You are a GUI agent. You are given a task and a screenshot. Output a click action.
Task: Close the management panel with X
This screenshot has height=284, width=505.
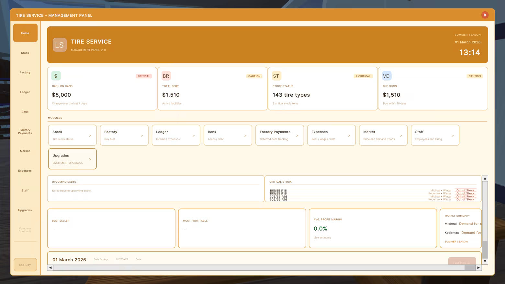point(485,15)
